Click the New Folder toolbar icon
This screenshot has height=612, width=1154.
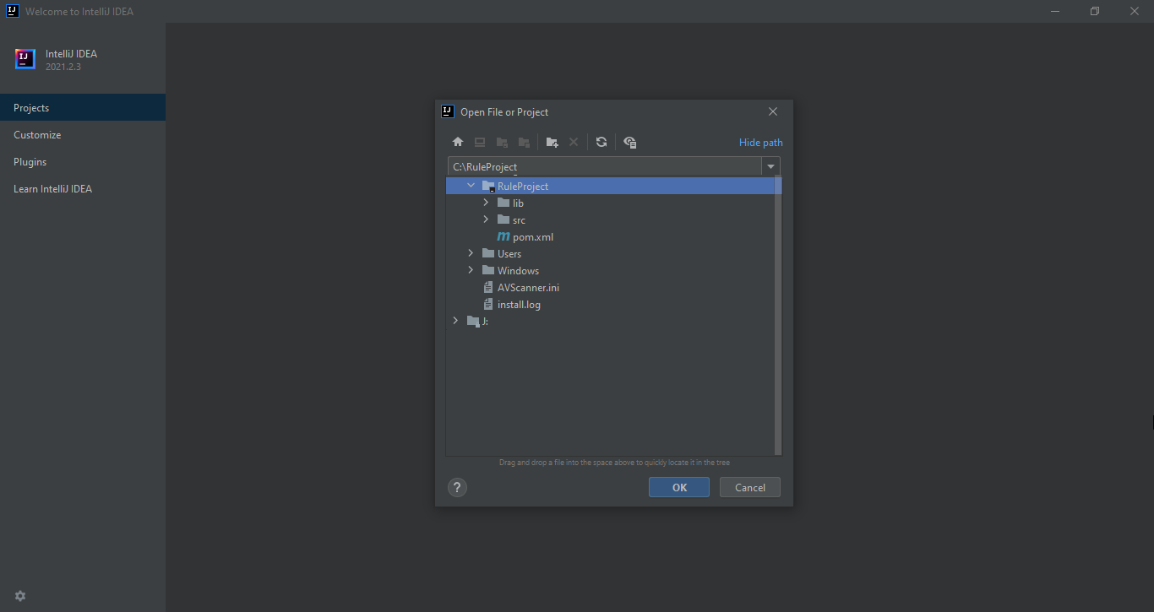point(552,143)
